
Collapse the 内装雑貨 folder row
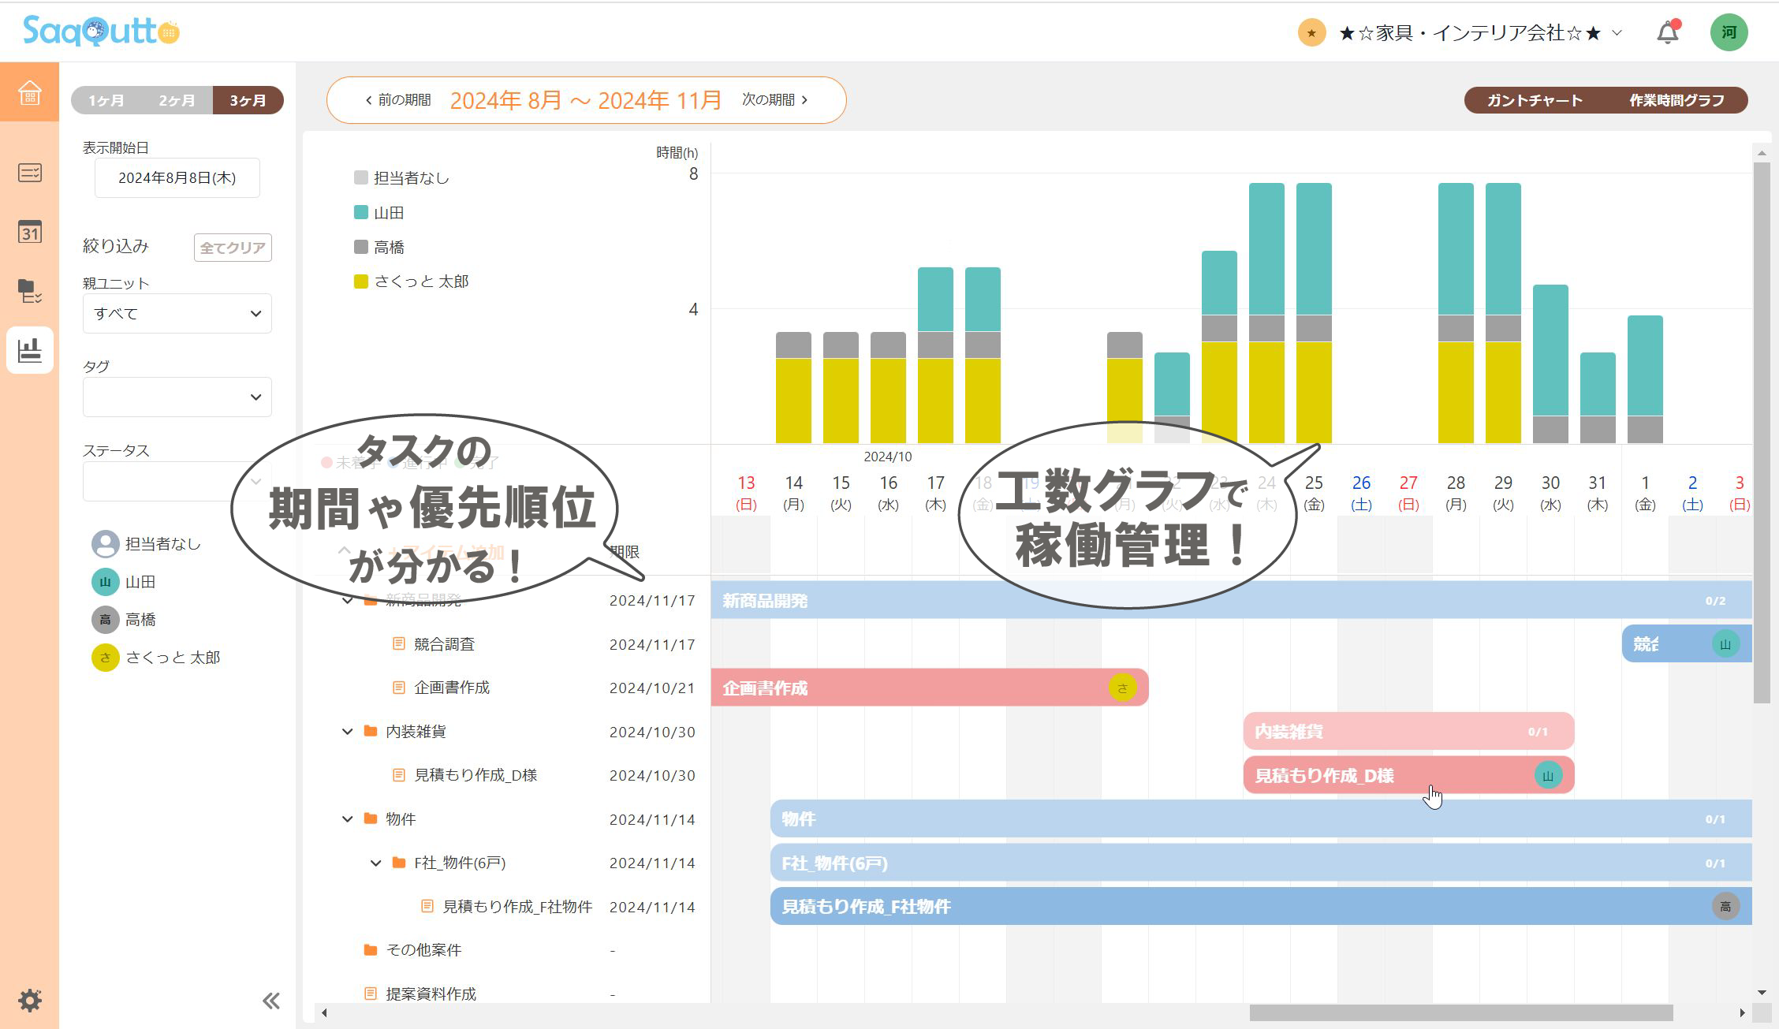(347, 732)
